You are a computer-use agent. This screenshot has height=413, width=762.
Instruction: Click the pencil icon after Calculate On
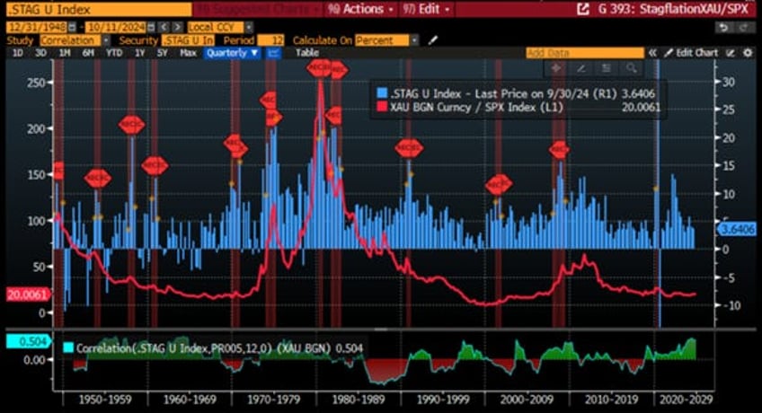click(432, 40)
